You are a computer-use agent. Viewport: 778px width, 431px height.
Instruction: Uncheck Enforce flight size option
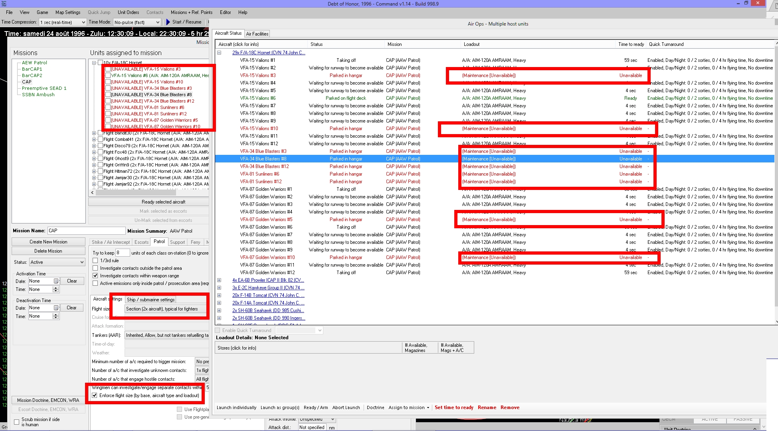click(x=95, y=395)
